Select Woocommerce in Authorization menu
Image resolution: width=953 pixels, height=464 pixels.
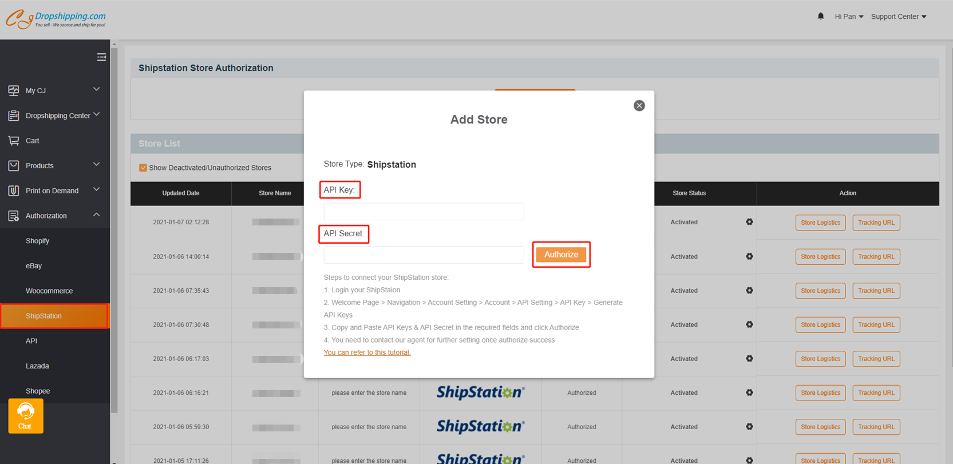click(49, 291)
